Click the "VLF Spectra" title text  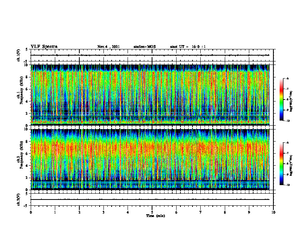coord(44,46)
